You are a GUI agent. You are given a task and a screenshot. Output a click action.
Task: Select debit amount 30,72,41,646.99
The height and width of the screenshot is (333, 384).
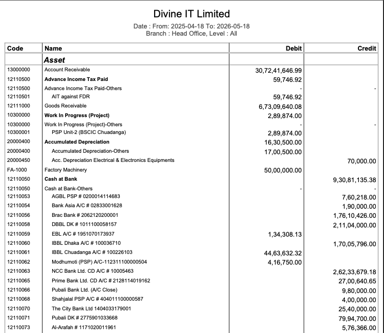[x=278, y=71]
